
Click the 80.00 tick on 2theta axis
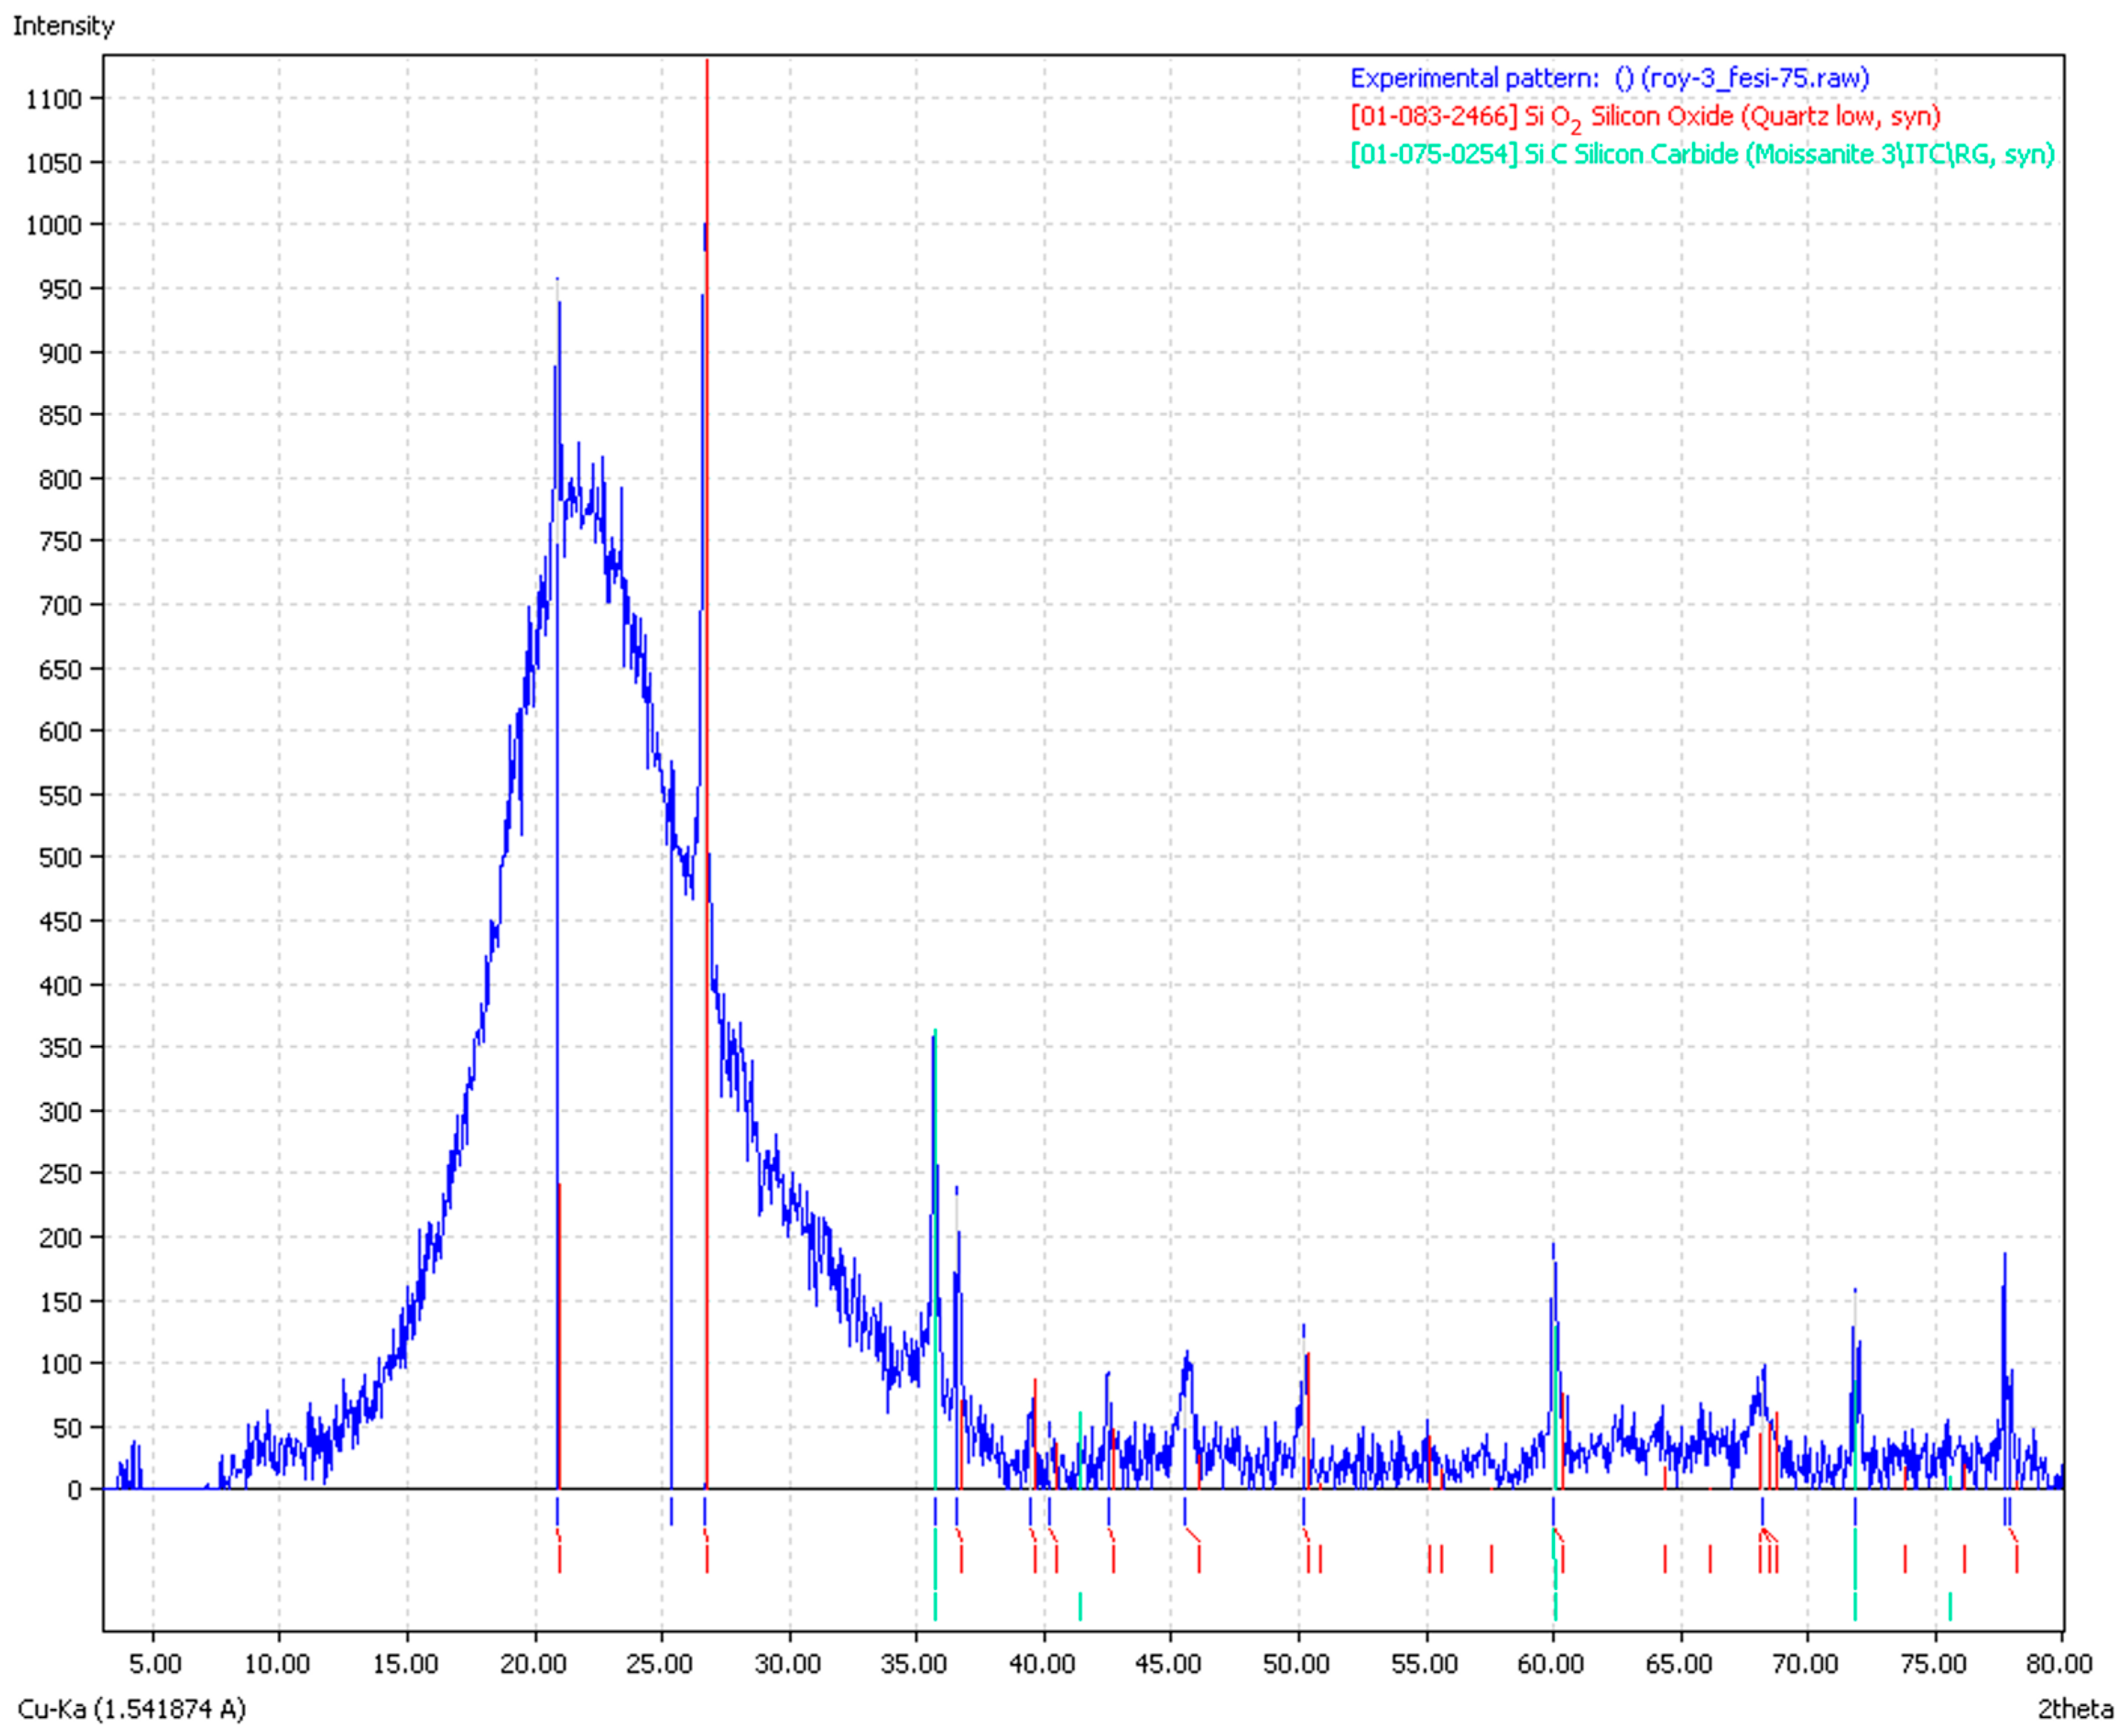(2060, 1664)
